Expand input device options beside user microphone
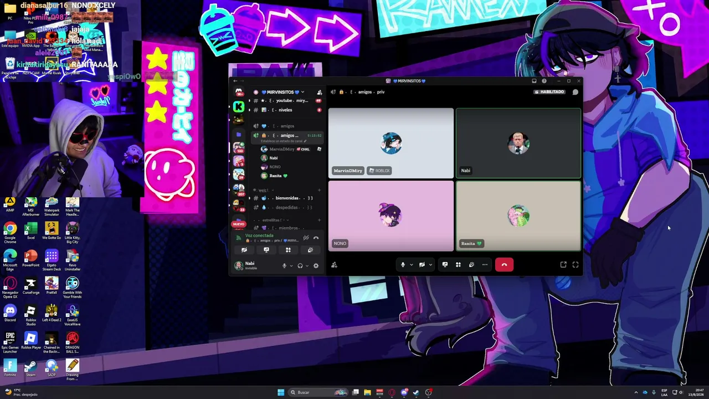The width and height of the screenshot is (709, 399). [x=291, y=265]
